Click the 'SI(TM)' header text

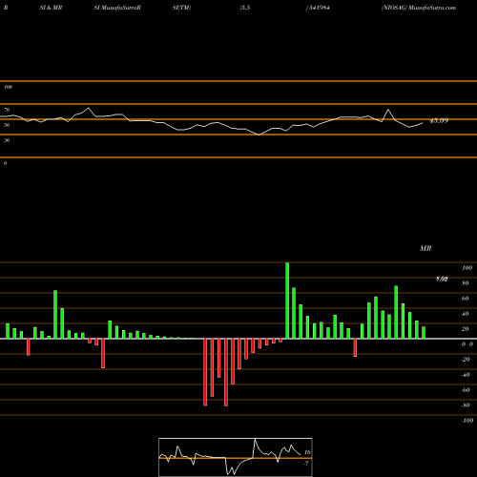(x=181, y=8)
